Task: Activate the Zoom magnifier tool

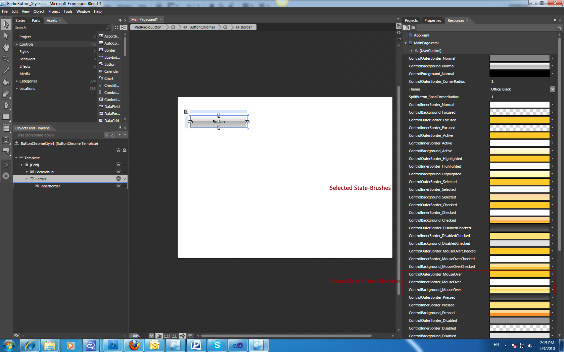Action: [x=6, y=59]
